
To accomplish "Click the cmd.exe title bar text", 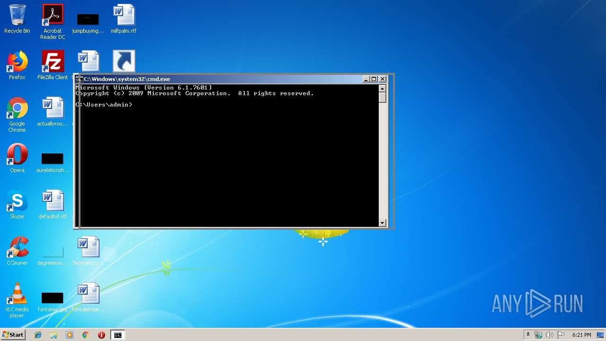I will 127,79.
